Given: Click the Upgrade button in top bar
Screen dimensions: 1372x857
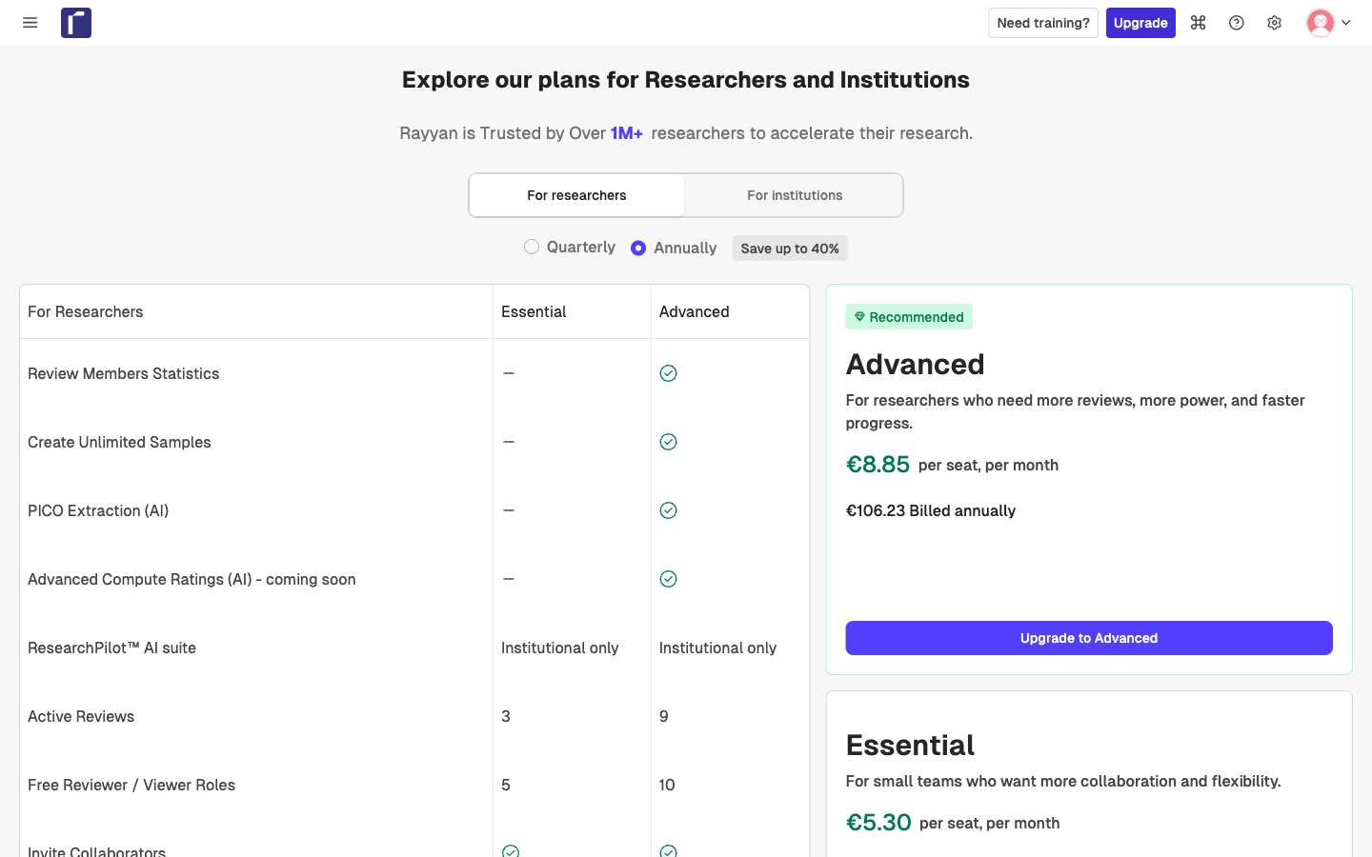Looking at the screenshot, I should (1140, 23).
